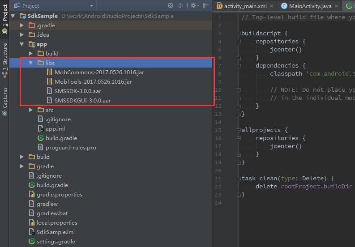Click the classpath line in editor
This screenshot has height=247, width=355.
tap(312, 74)
